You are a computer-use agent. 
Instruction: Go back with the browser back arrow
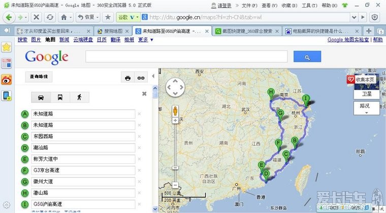click(9, 17)
